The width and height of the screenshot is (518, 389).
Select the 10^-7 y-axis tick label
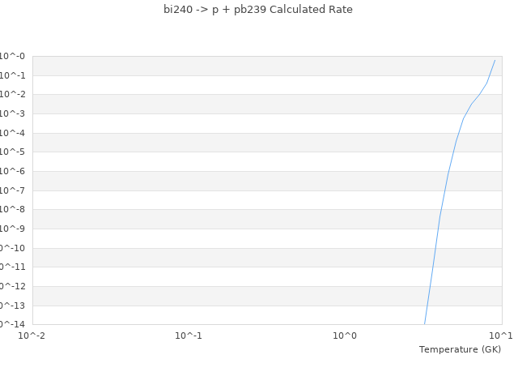(x=13, y=190)
